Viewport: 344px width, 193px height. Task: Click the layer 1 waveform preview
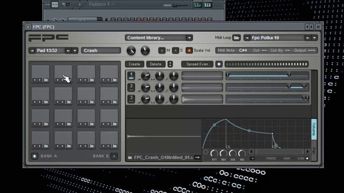[x=202, y=76]
